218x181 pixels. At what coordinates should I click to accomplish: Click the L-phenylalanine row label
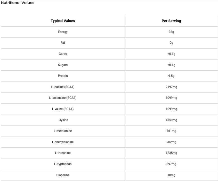(x=63, y=142)
